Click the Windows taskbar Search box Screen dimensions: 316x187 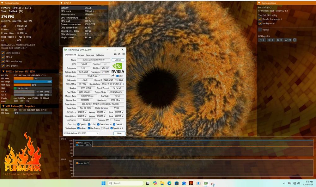125,183
